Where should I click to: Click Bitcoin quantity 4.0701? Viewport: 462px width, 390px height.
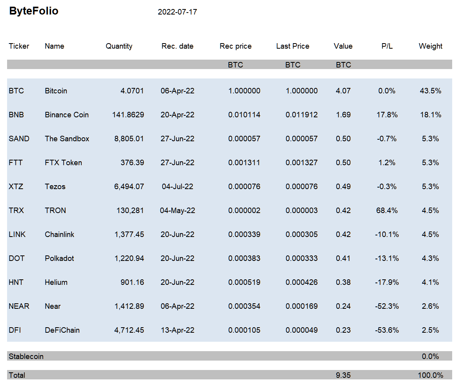[x=132, y=91]
